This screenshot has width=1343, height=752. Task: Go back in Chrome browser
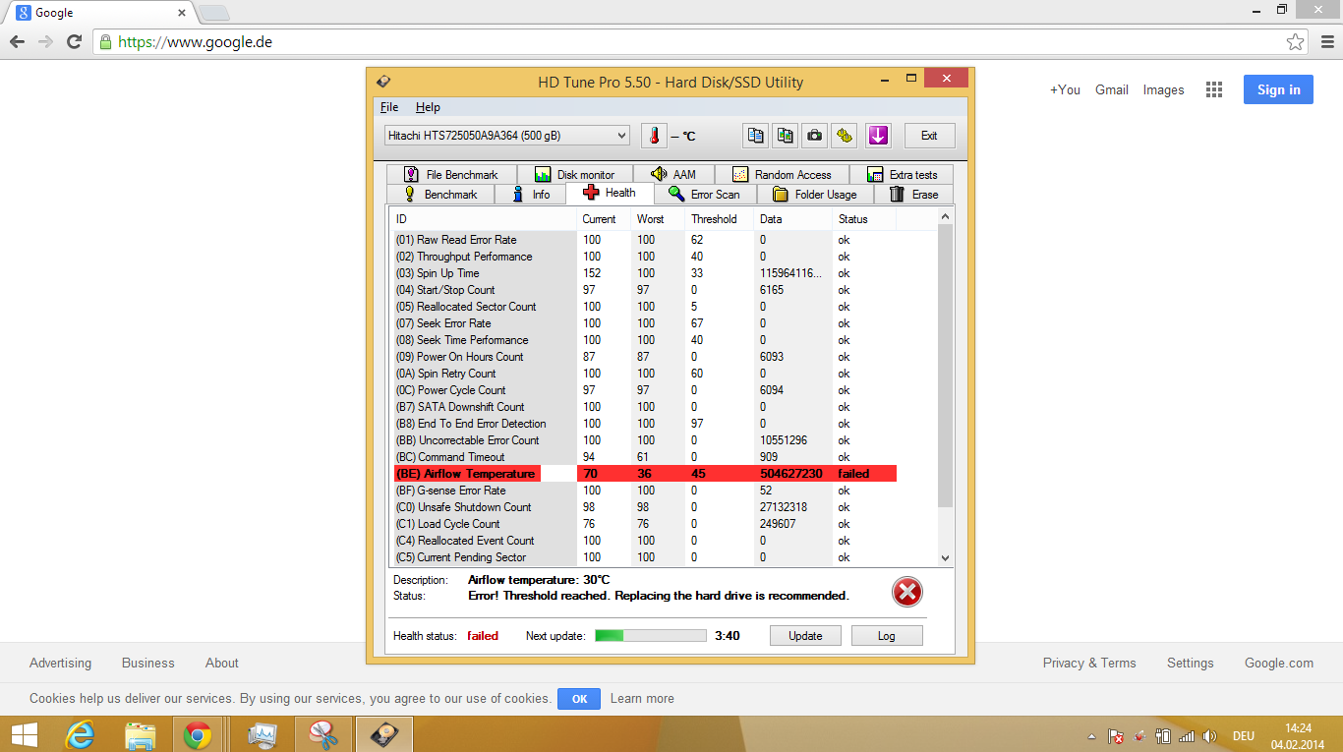[x=17, y=42]
